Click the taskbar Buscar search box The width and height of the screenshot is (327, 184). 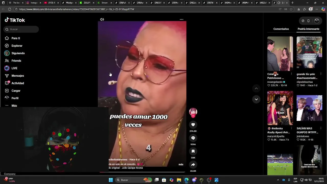134,180
